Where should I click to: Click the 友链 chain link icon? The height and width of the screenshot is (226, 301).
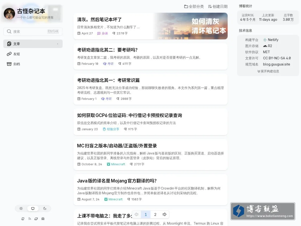(9, 54)
